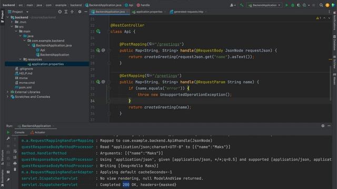Expand all in the Project panel

(x=66, y=12)
